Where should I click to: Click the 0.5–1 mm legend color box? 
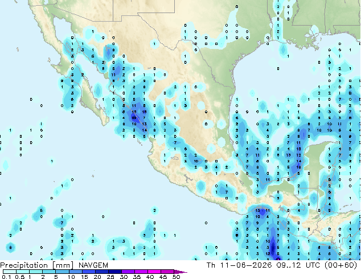[x=23, y=272]
